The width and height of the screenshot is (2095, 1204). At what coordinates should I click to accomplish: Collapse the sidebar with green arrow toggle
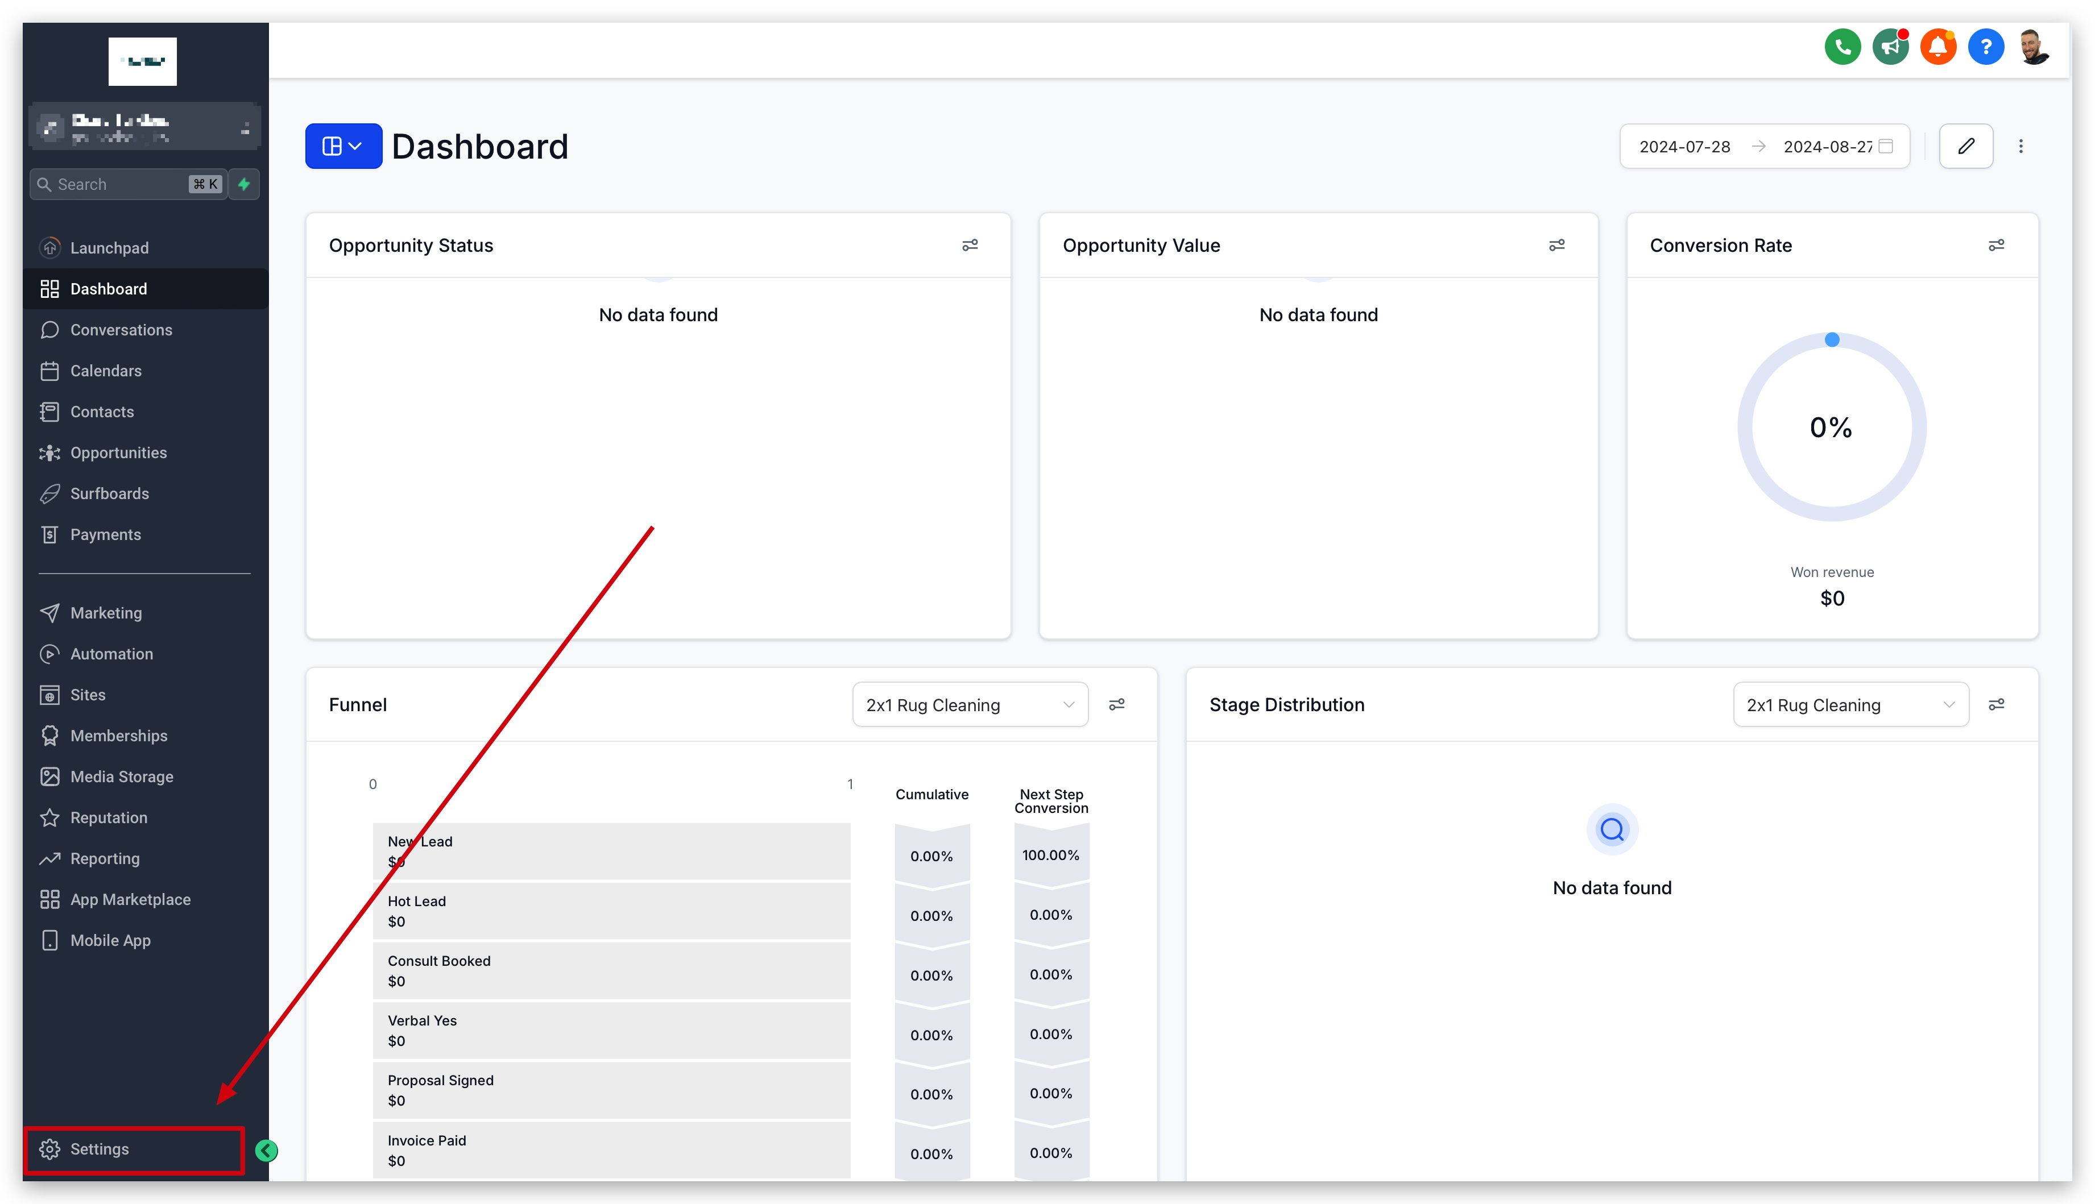[x=266, y=1150]
